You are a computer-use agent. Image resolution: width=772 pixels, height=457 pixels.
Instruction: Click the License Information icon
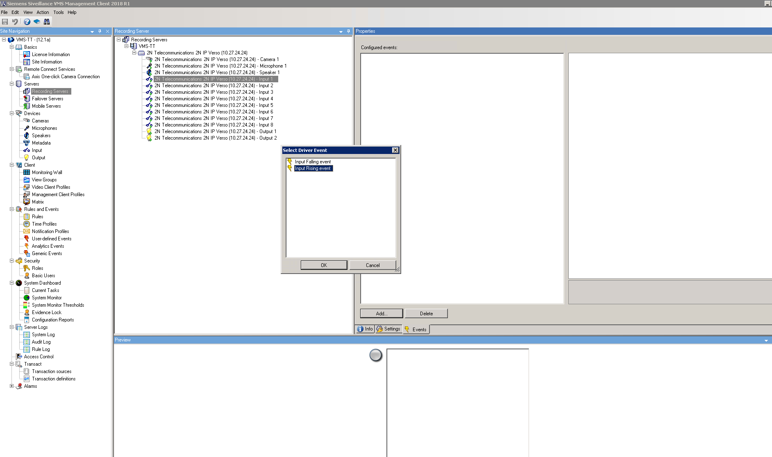click(27, 54)
